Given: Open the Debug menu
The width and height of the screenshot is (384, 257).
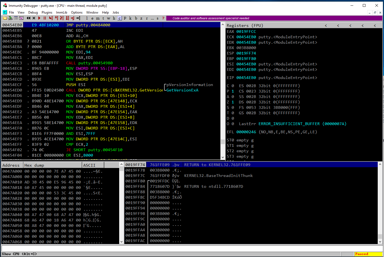Looking at the screenshot, I should 33,12.
